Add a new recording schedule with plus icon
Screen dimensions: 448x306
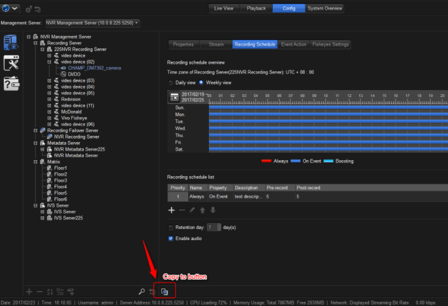(x=171, y=210)
